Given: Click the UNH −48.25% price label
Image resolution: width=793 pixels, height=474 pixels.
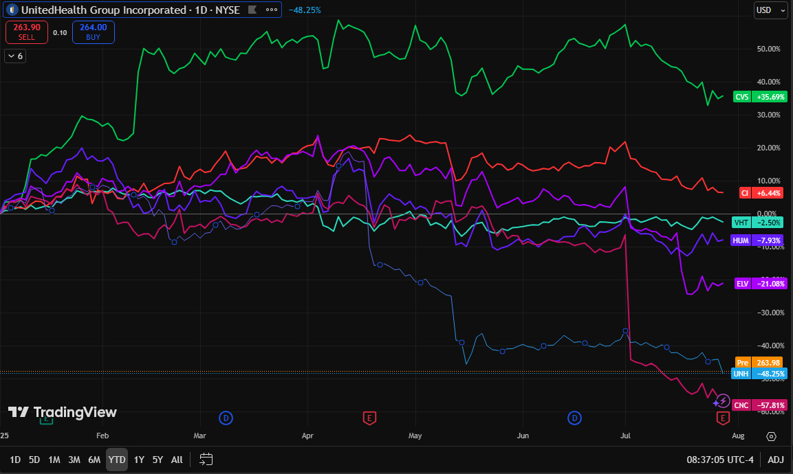Looking at the screenshot, I should [x=759, y=374].
